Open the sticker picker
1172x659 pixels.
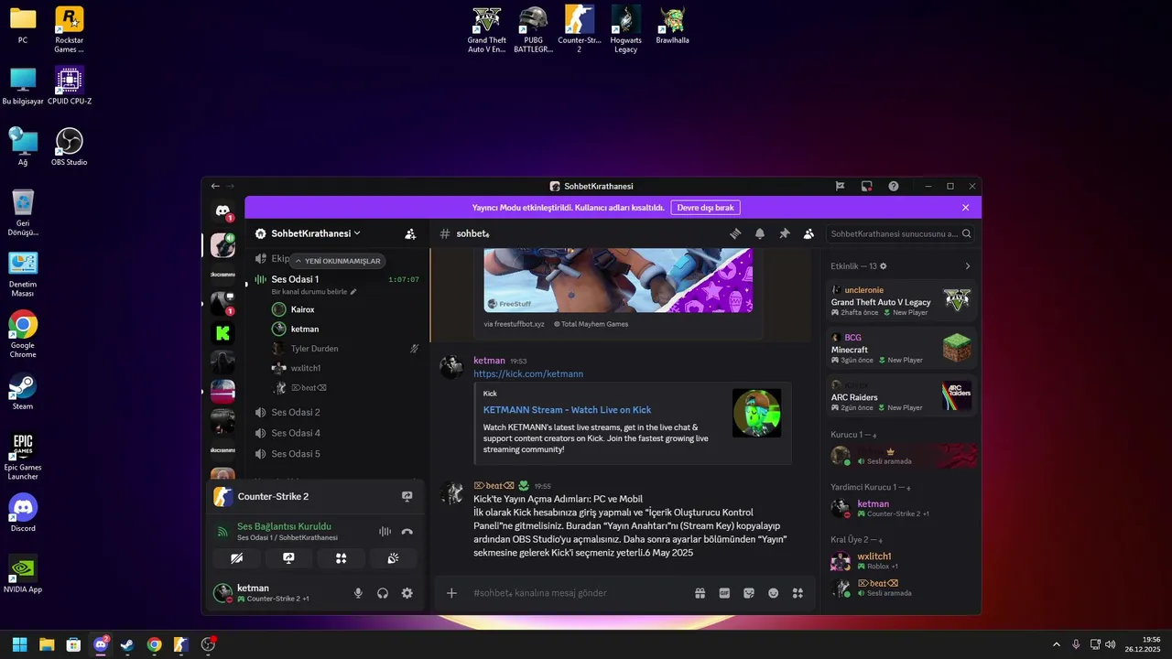pyautogui.click(x=749, y=593)
